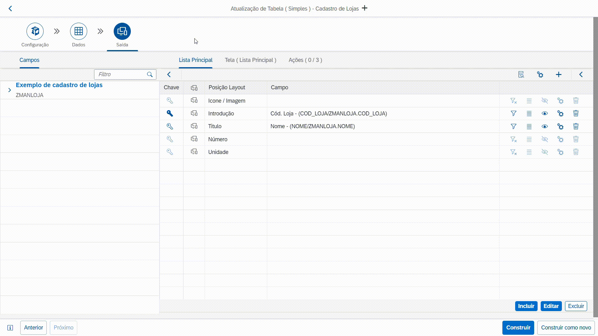Viewport: 598px width, 336px height.
Task: Open the Ações ( 0 / 3 ) tab
Action: (305, 60)
